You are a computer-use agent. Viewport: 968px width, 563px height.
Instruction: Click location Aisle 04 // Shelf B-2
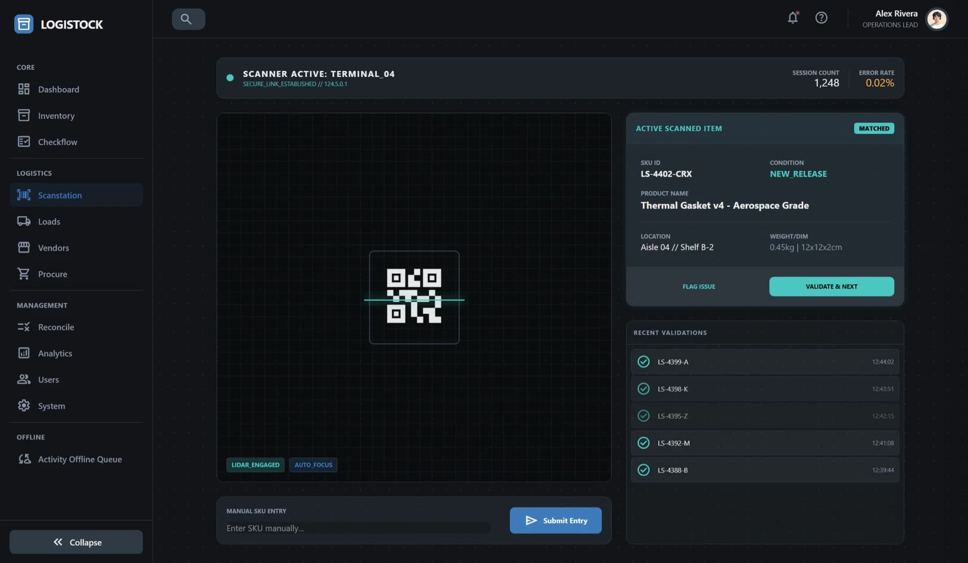677,247
